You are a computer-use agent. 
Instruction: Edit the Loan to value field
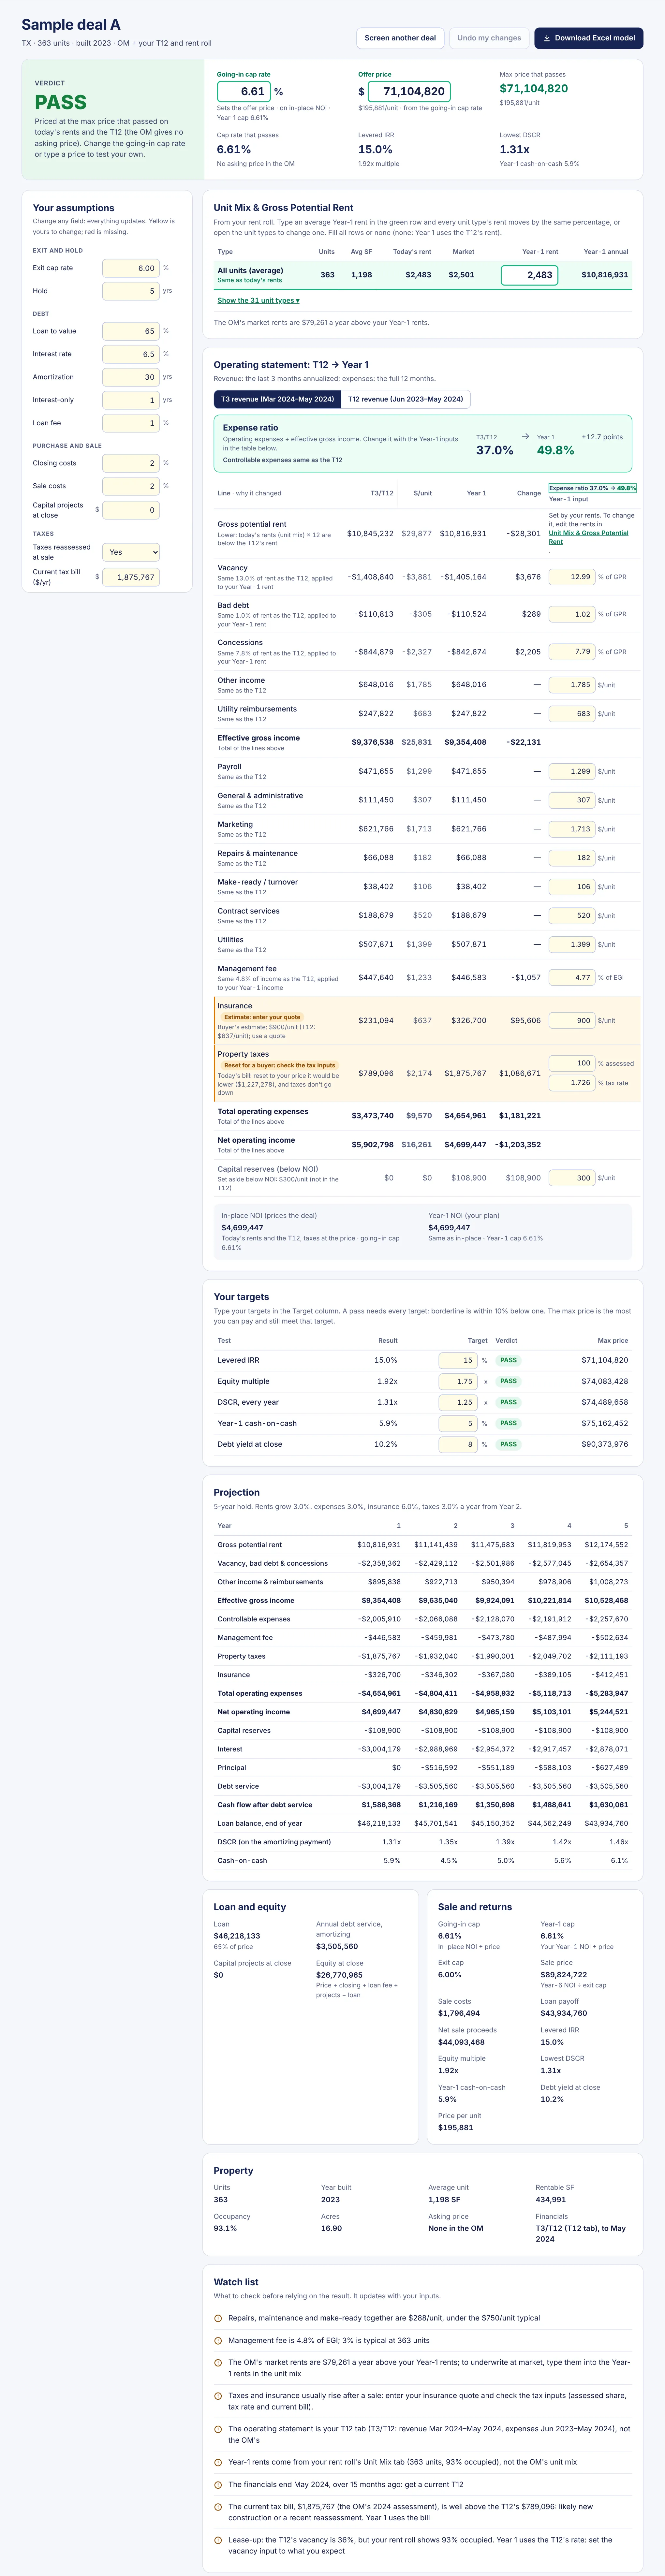coord(131,331)
